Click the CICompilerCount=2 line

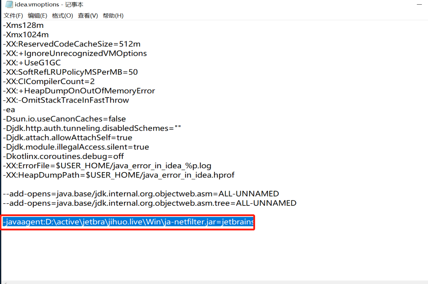(49, 81)
